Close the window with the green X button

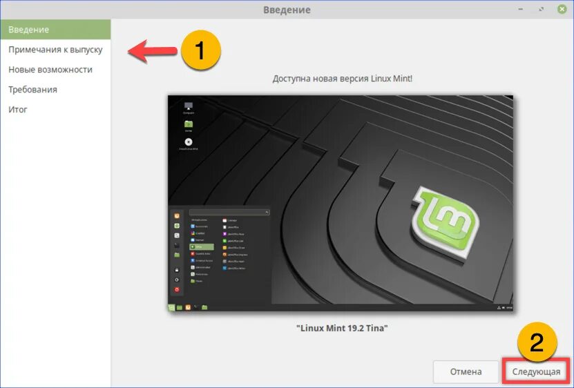tap(562, 9)
